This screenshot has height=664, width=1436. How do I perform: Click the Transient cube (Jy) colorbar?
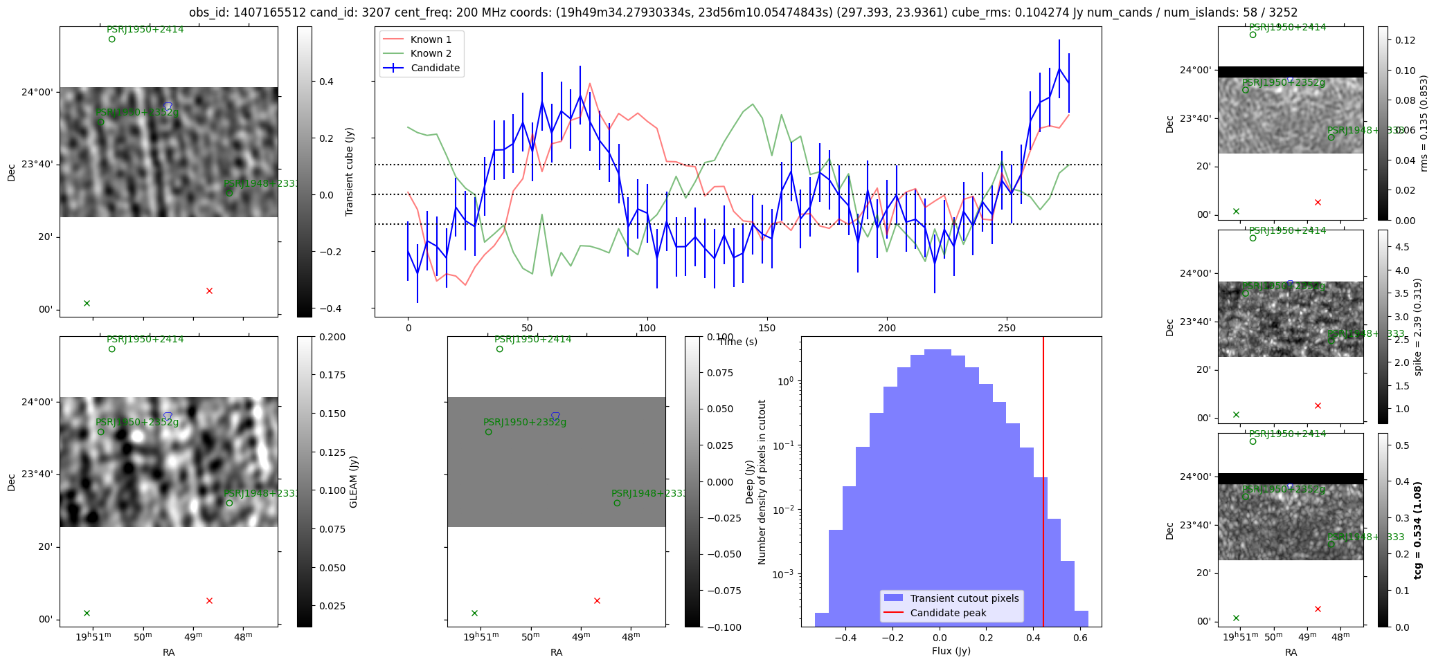point(304,172)
